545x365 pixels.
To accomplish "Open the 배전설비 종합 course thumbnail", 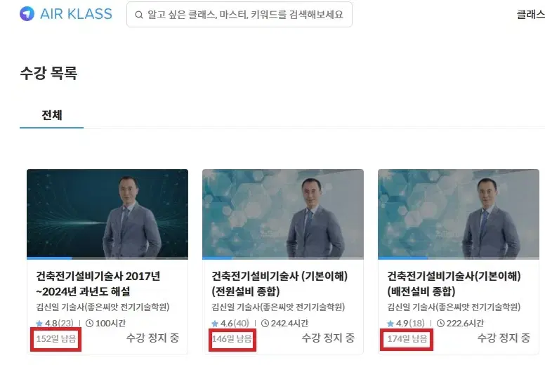I will click(459, 213).
